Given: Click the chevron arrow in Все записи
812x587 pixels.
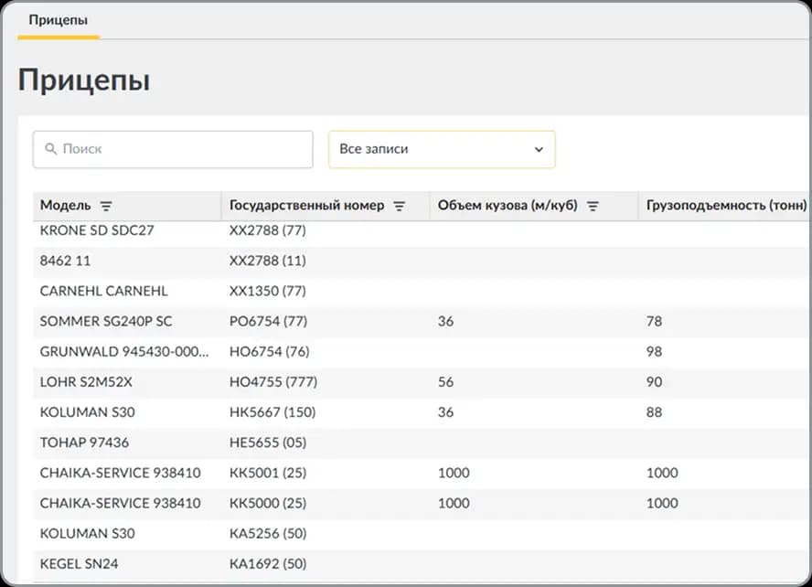Looking at the screenshot, I should point(539,150).
